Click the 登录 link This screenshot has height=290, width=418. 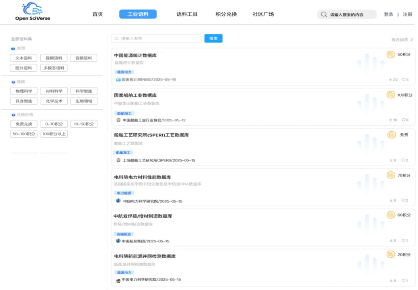coord(389,14)
